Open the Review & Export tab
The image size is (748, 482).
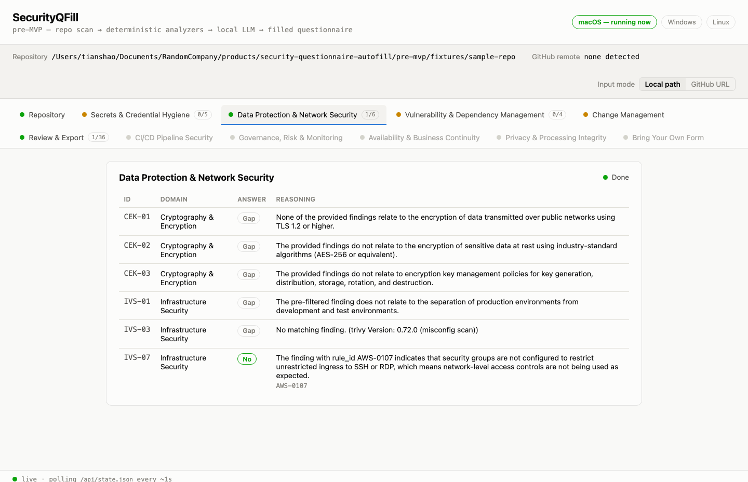[64, 138]
